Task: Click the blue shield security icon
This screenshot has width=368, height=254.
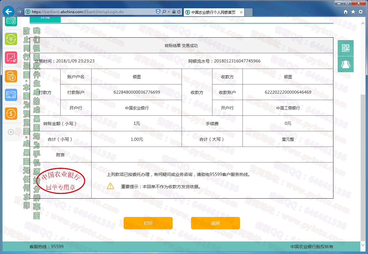Action: pyautogui.click(x=158, y=12)
